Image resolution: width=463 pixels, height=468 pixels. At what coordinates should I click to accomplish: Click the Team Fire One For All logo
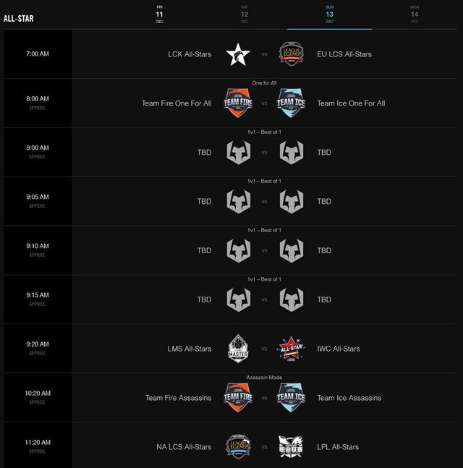238,103
